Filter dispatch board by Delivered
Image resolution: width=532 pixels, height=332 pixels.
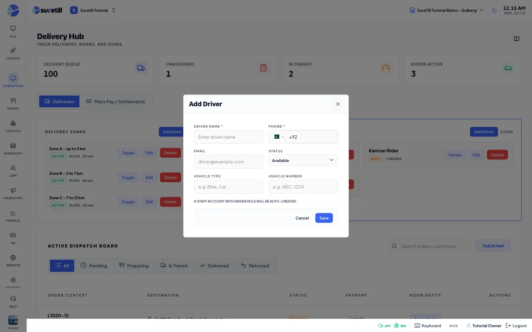pyautogui.click(x=214, y=266)
